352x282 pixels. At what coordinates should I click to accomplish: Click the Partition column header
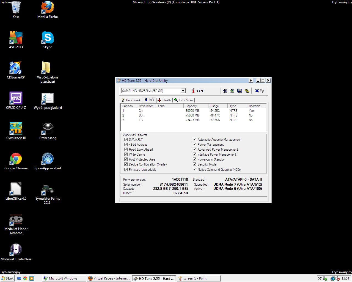coord(129,106)
